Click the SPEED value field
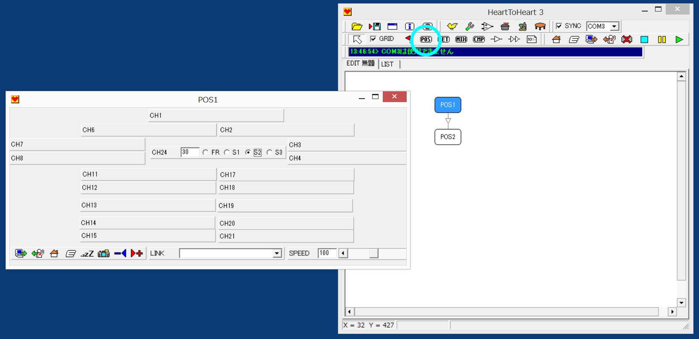This screenshot has width=699, height=339. (x=327, y=254)
